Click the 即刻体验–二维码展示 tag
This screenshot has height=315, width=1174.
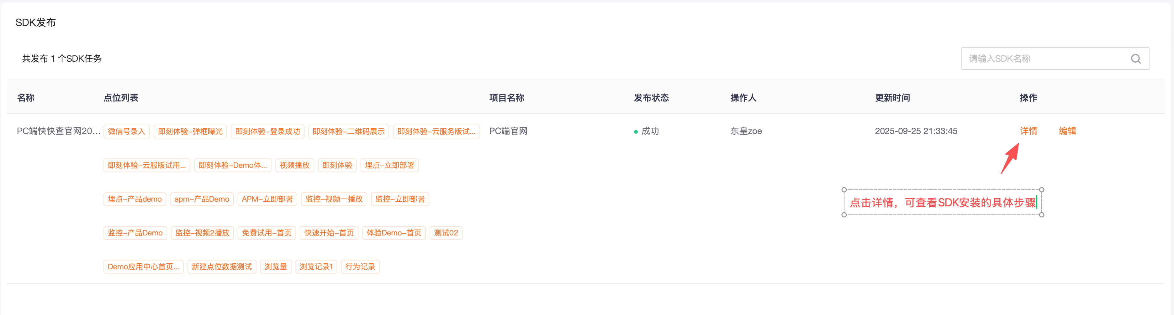tap(349, 132)
